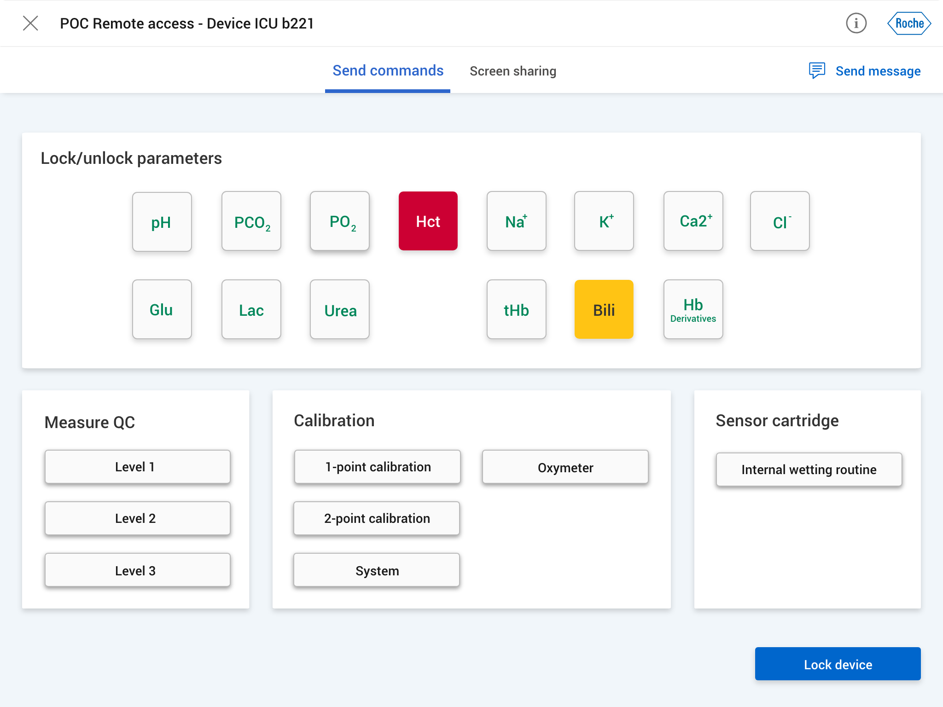
Task: Start the Oxymeter calibration
Action: (x=565, y=467)
